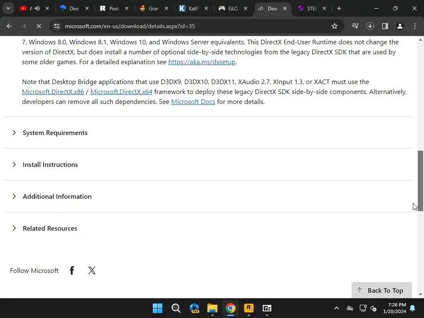Expand the Additional Information section

[209, 197]
